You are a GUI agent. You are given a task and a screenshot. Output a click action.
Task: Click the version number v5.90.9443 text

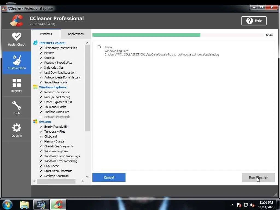tap(42, 24)
